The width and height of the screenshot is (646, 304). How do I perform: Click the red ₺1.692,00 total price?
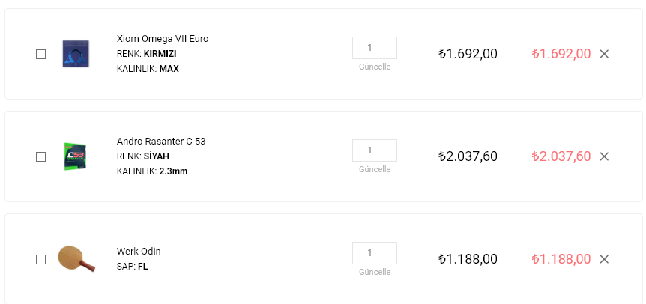561,54
